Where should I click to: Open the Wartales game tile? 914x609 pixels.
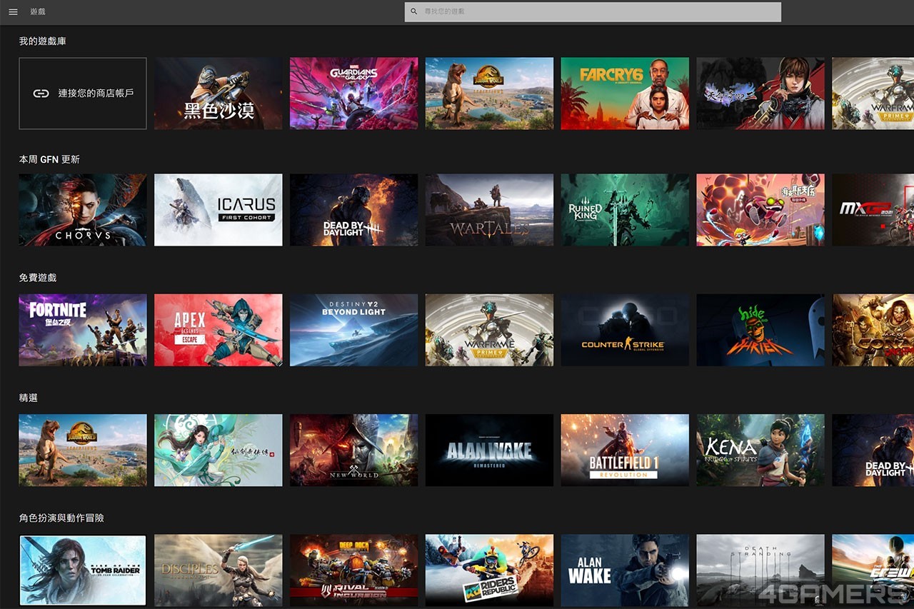click(489, 210)
